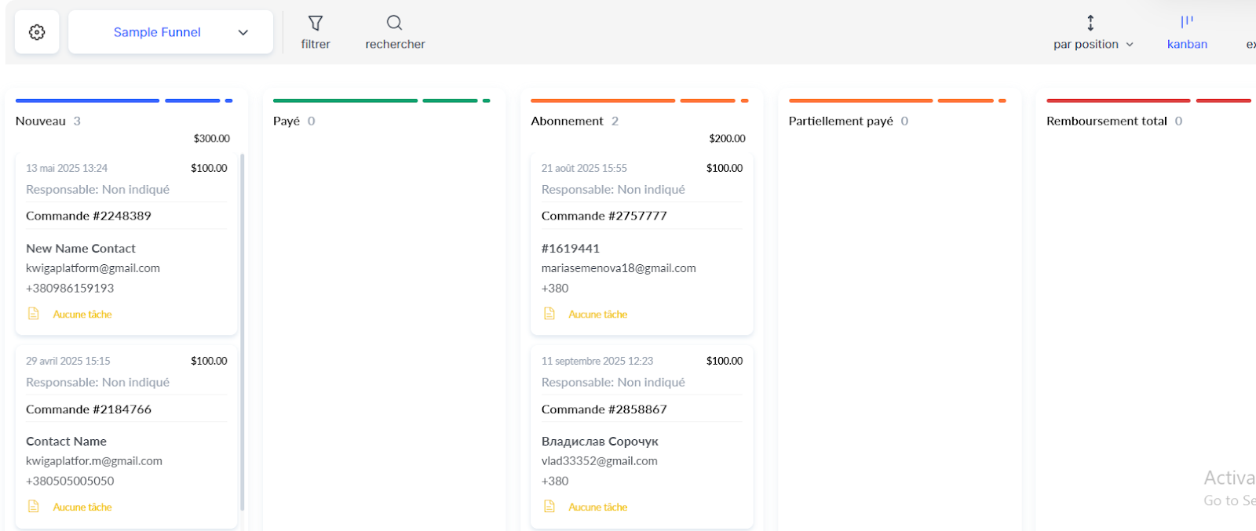Switch to kanban view icon
The width and height of the screenshot is (1256, 531).
coord(1186,23)
